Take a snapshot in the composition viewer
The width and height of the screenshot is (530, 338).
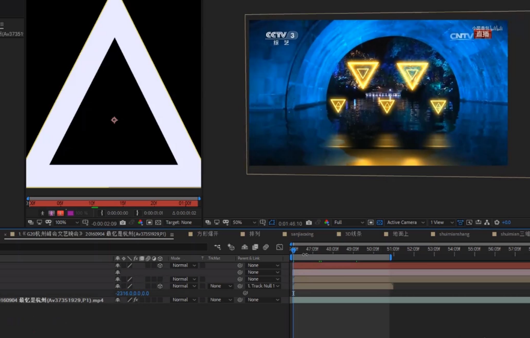pyautogui.click(x=309, y=223)
